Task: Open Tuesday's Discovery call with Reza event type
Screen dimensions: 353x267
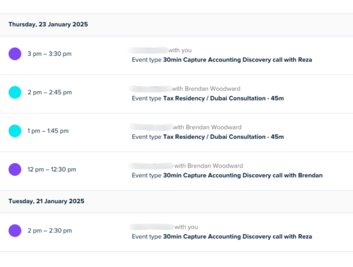Action: (x=237, y=237)
